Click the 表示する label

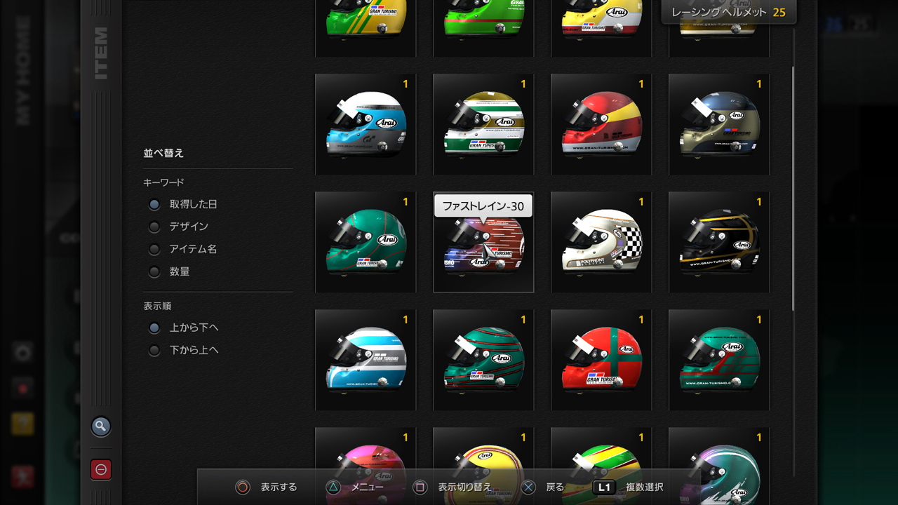click(279, 487)
